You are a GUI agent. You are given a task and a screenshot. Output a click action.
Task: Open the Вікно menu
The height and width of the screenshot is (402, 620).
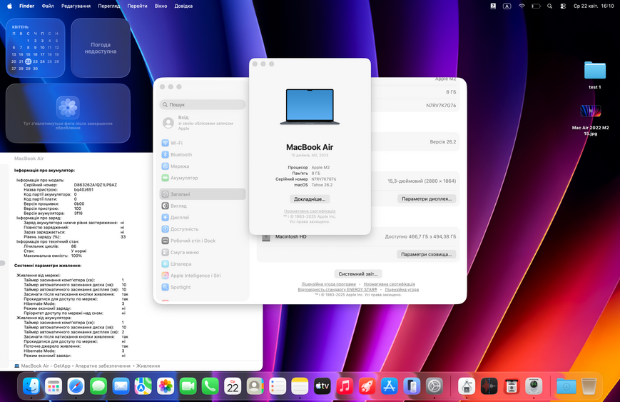pos(161,6)
